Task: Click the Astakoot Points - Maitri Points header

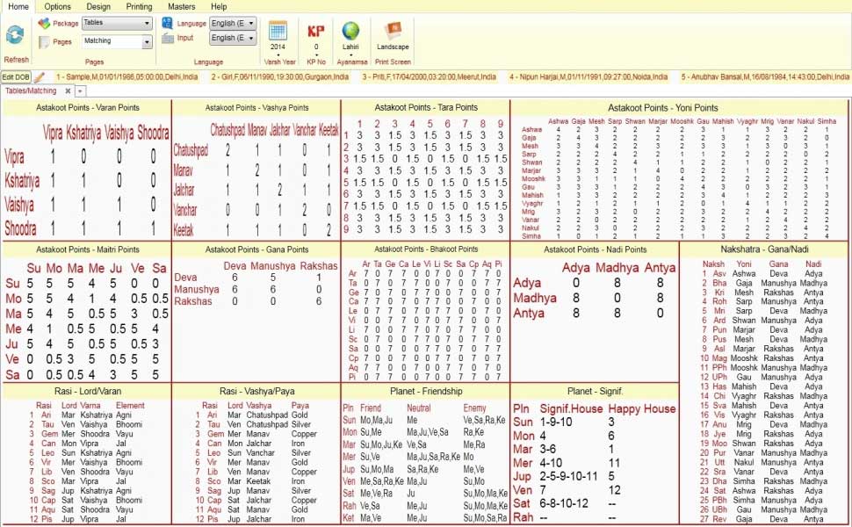Action: [x=88, y=249]
